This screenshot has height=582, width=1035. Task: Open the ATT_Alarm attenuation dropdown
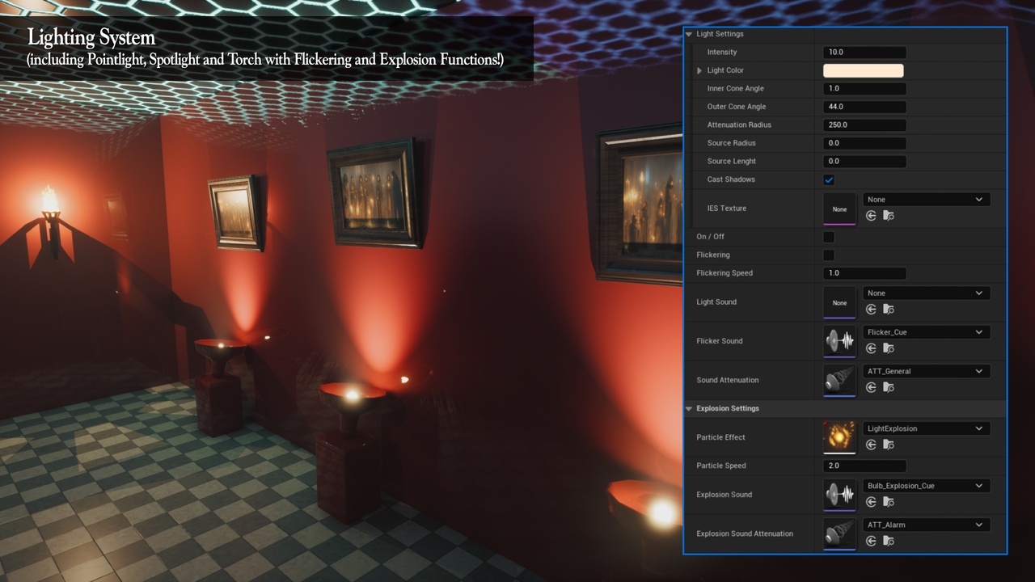coord(926,525)
